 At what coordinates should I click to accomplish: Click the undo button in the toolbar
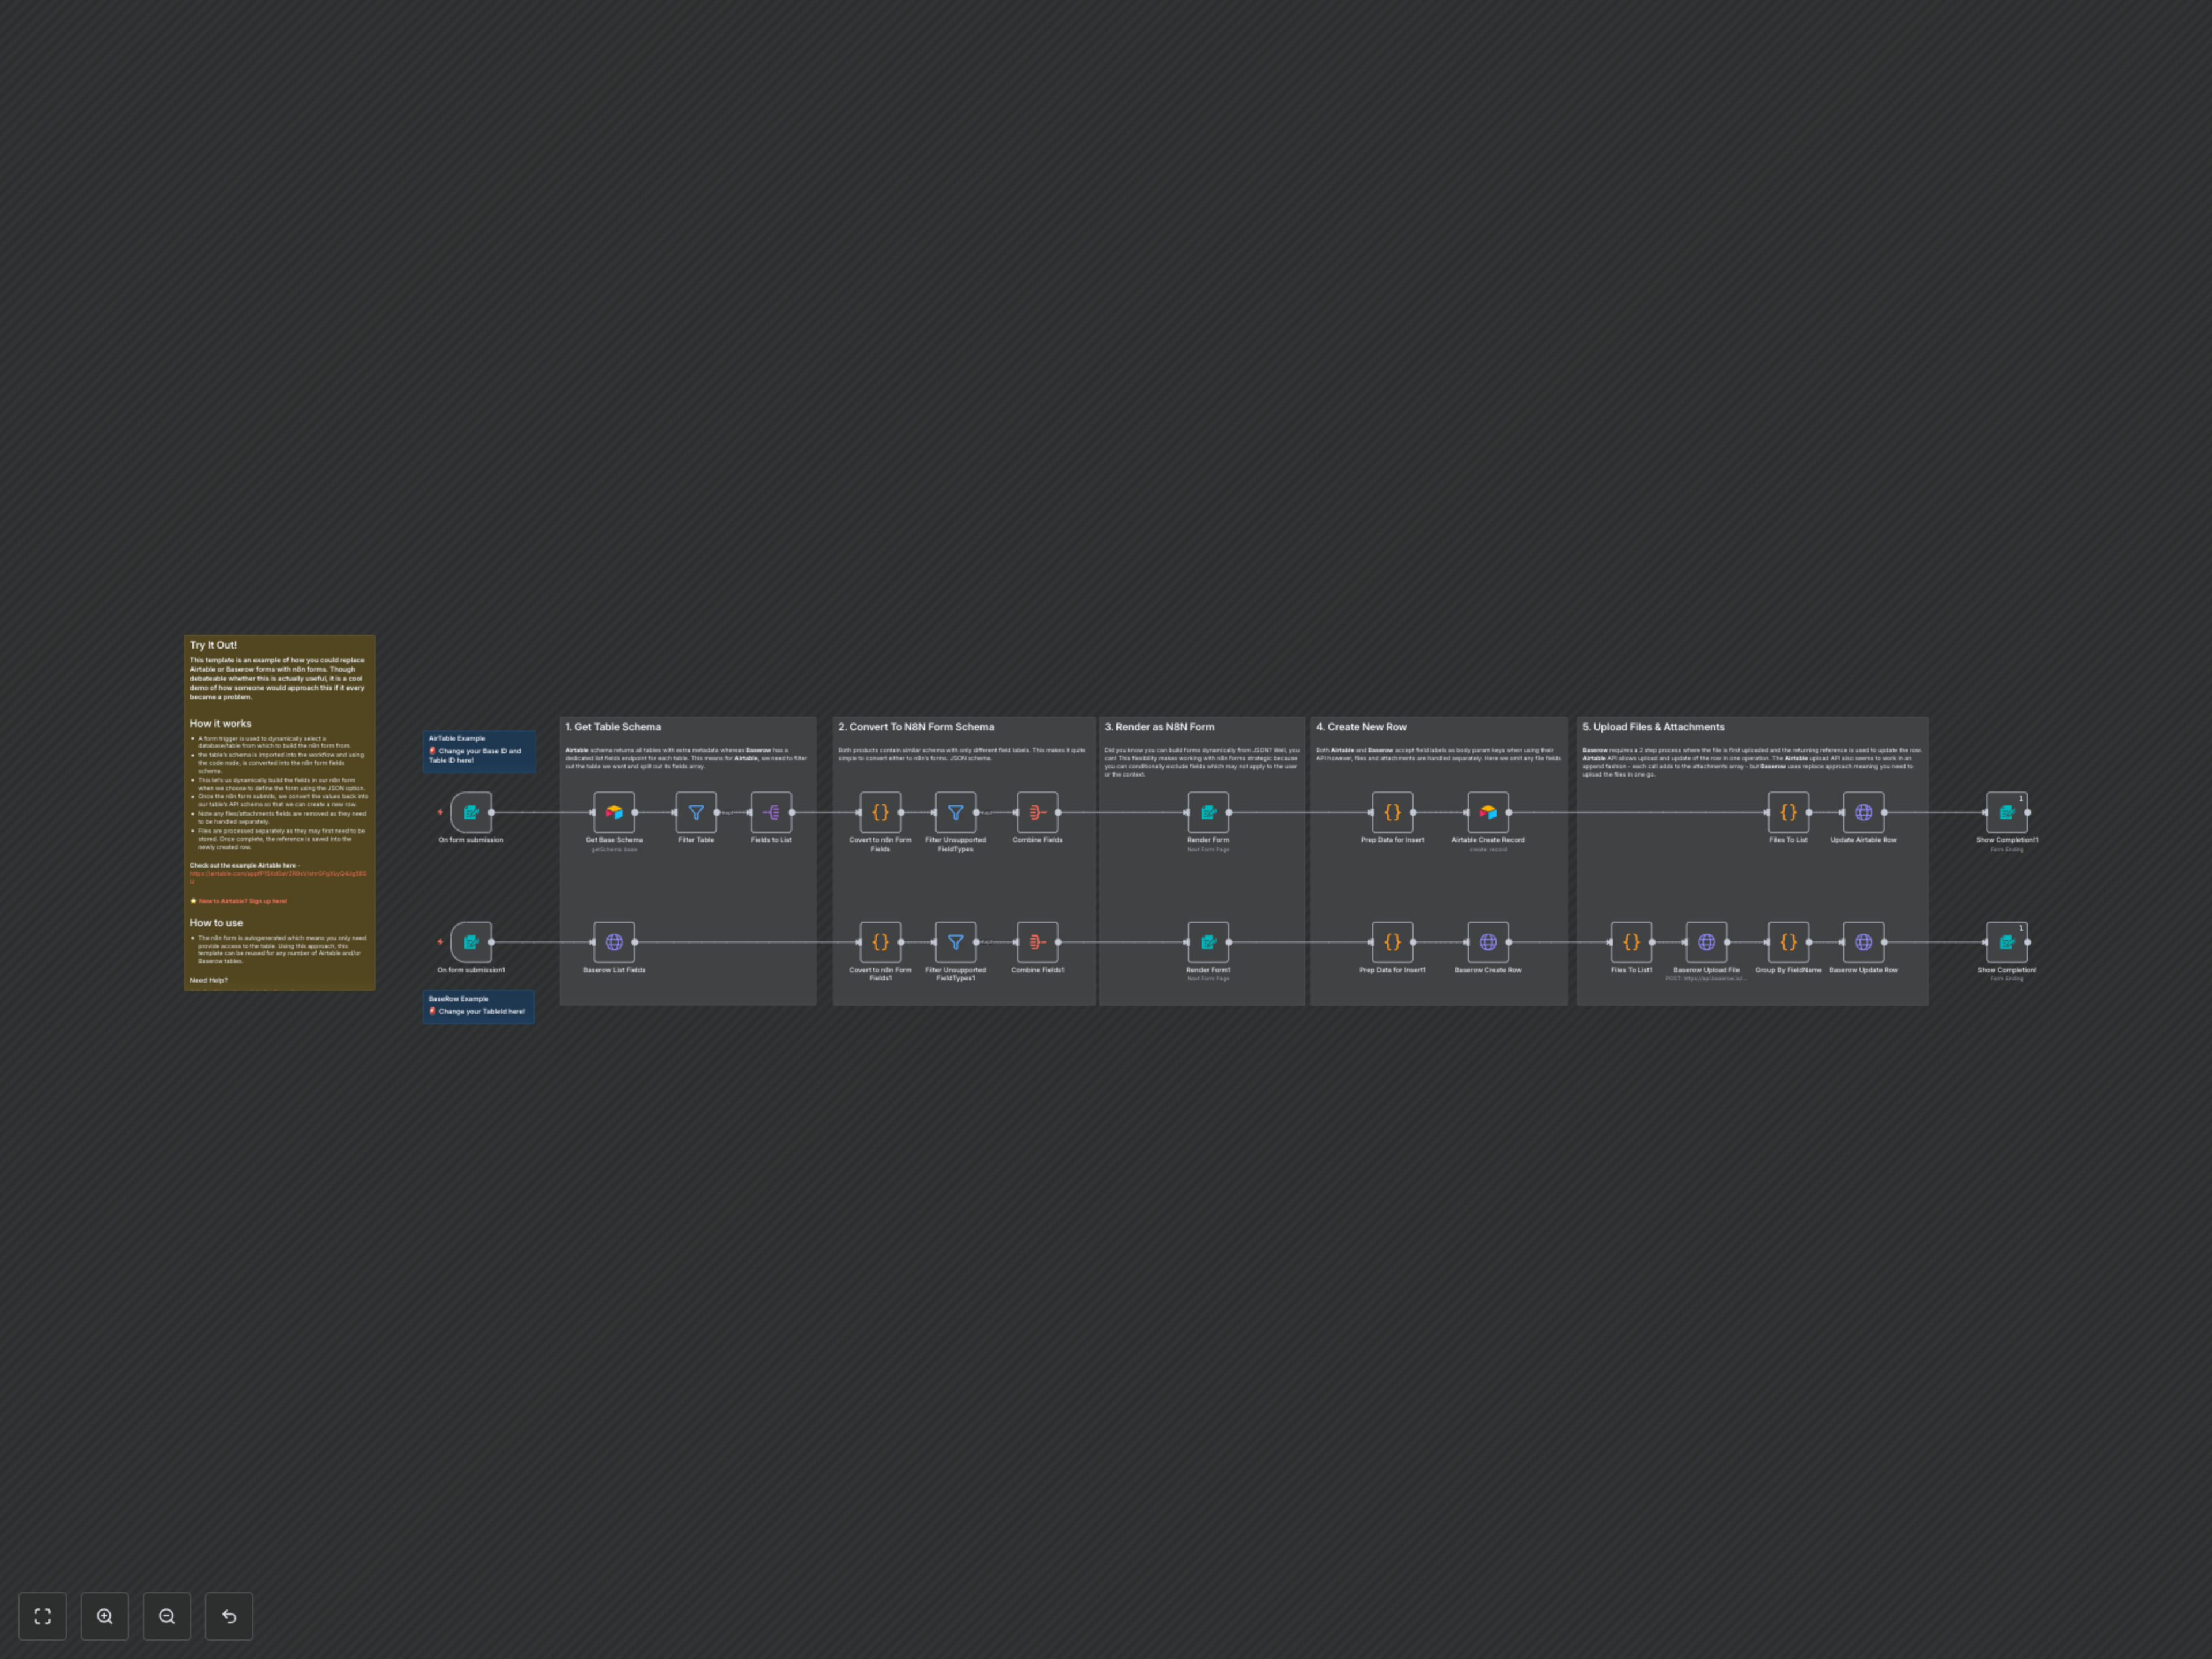(x=229, y=1616)
